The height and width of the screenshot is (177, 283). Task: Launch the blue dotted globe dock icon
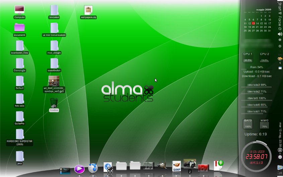tap(93, 168)
